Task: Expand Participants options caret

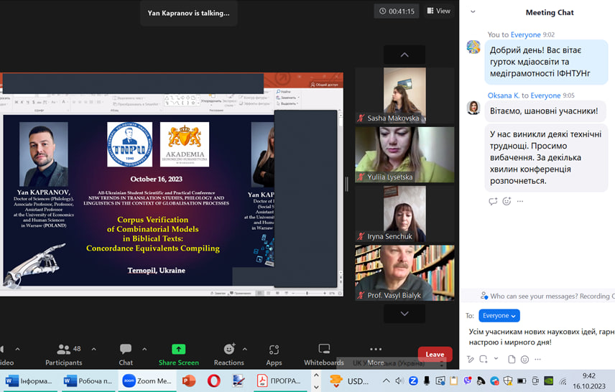Action: tap(93, 349)
